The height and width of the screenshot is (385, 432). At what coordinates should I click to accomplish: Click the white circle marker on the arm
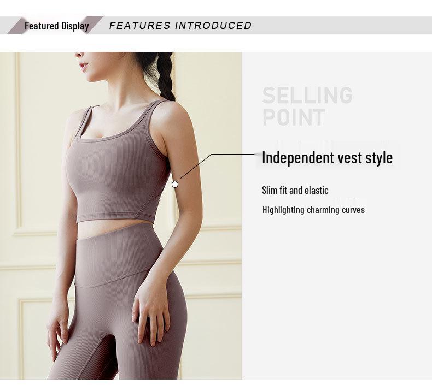coord(175,185)
